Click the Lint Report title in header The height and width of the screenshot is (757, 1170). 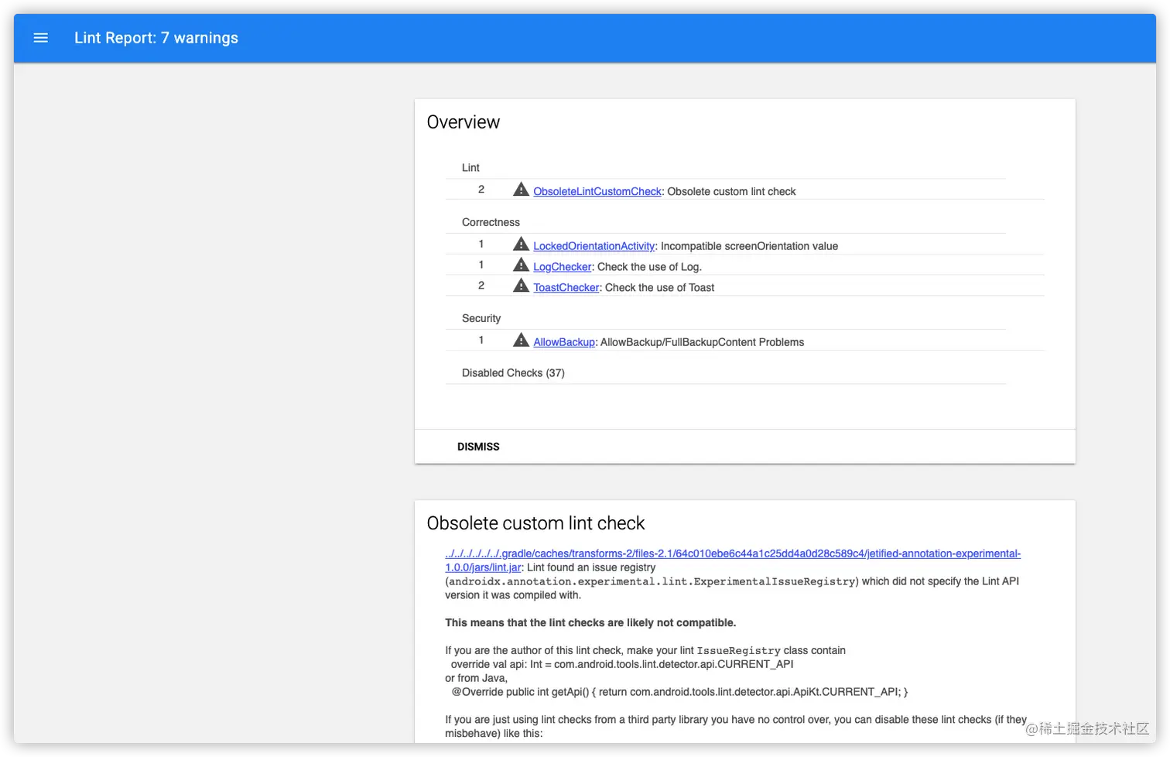[x=156, y=37]
